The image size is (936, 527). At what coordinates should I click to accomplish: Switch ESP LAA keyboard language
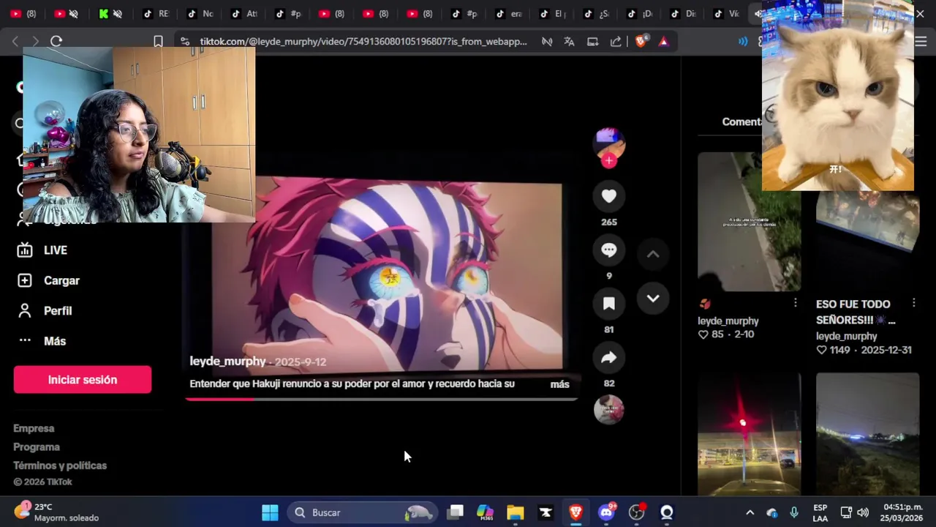(x=820, y=512)
